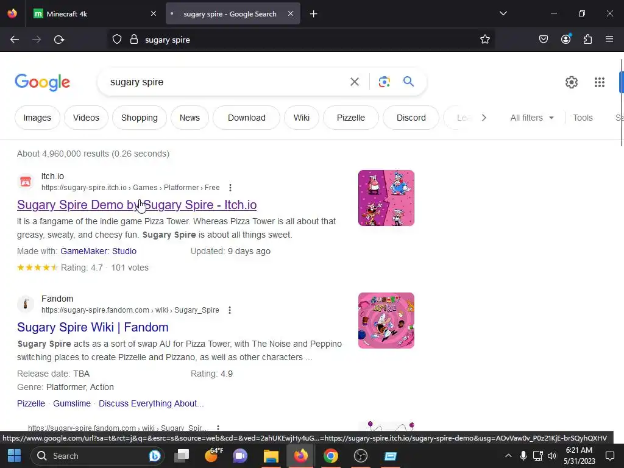Open more options for Itch.io result
This screenshot has width=624, height=468.
point(230,188)
